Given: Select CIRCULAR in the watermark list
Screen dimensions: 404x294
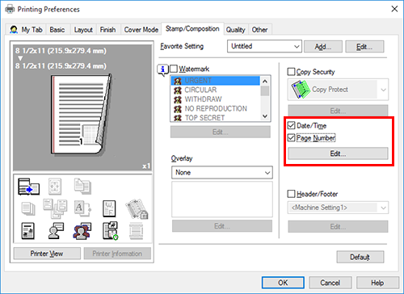Looking at the screenshot, I should coord(200,90).
